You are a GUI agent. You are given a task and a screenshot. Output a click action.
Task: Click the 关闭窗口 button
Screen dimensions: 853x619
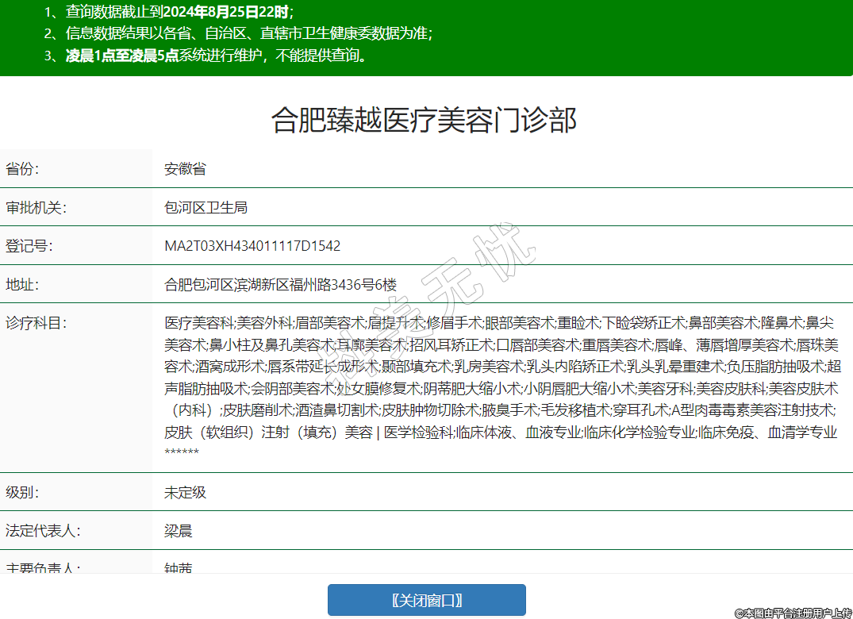[x=426, y=600]
